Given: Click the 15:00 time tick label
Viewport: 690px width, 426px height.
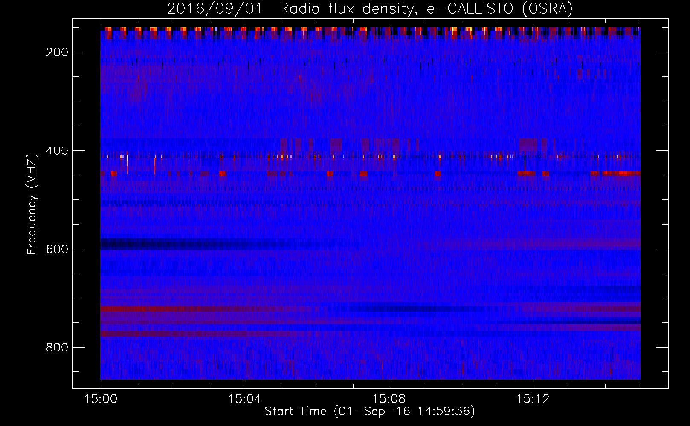Looking at the screenshot, I should tap(101, 399).
